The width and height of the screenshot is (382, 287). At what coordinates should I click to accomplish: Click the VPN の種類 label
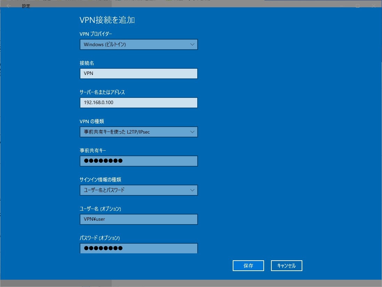[92, 121]
